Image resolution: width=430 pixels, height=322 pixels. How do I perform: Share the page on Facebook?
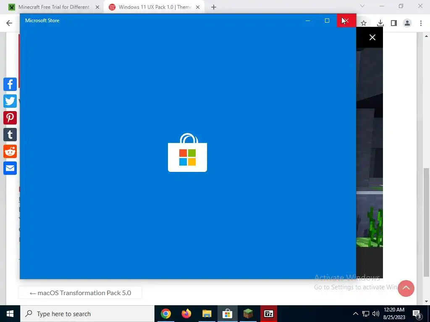tap(10, 84)
